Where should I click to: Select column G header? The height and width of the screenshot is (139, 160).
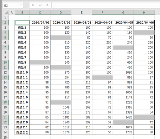pos(123,13)
